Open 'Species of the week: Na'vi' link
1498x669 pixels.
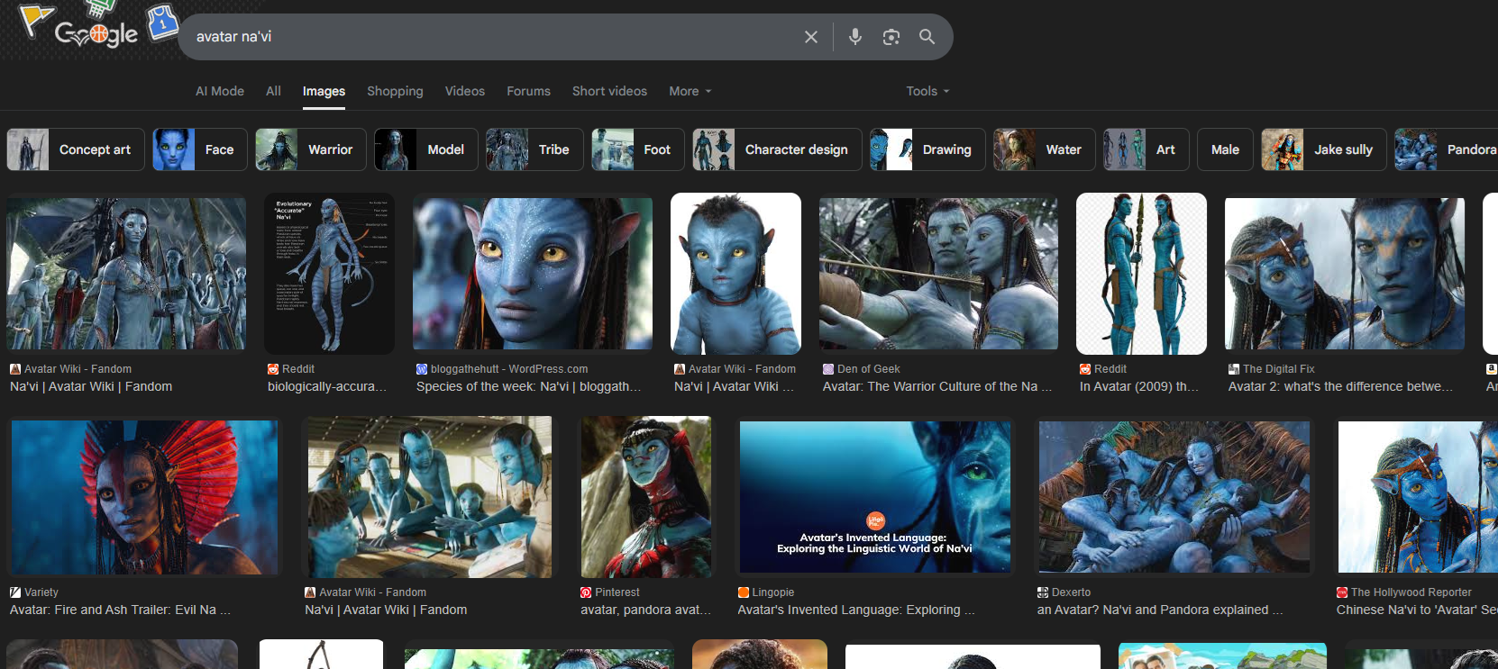coord(529,386)
